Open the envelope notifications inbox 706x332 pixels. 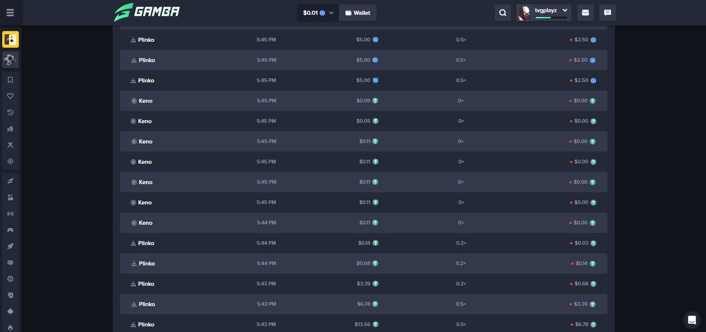[585, 12]
